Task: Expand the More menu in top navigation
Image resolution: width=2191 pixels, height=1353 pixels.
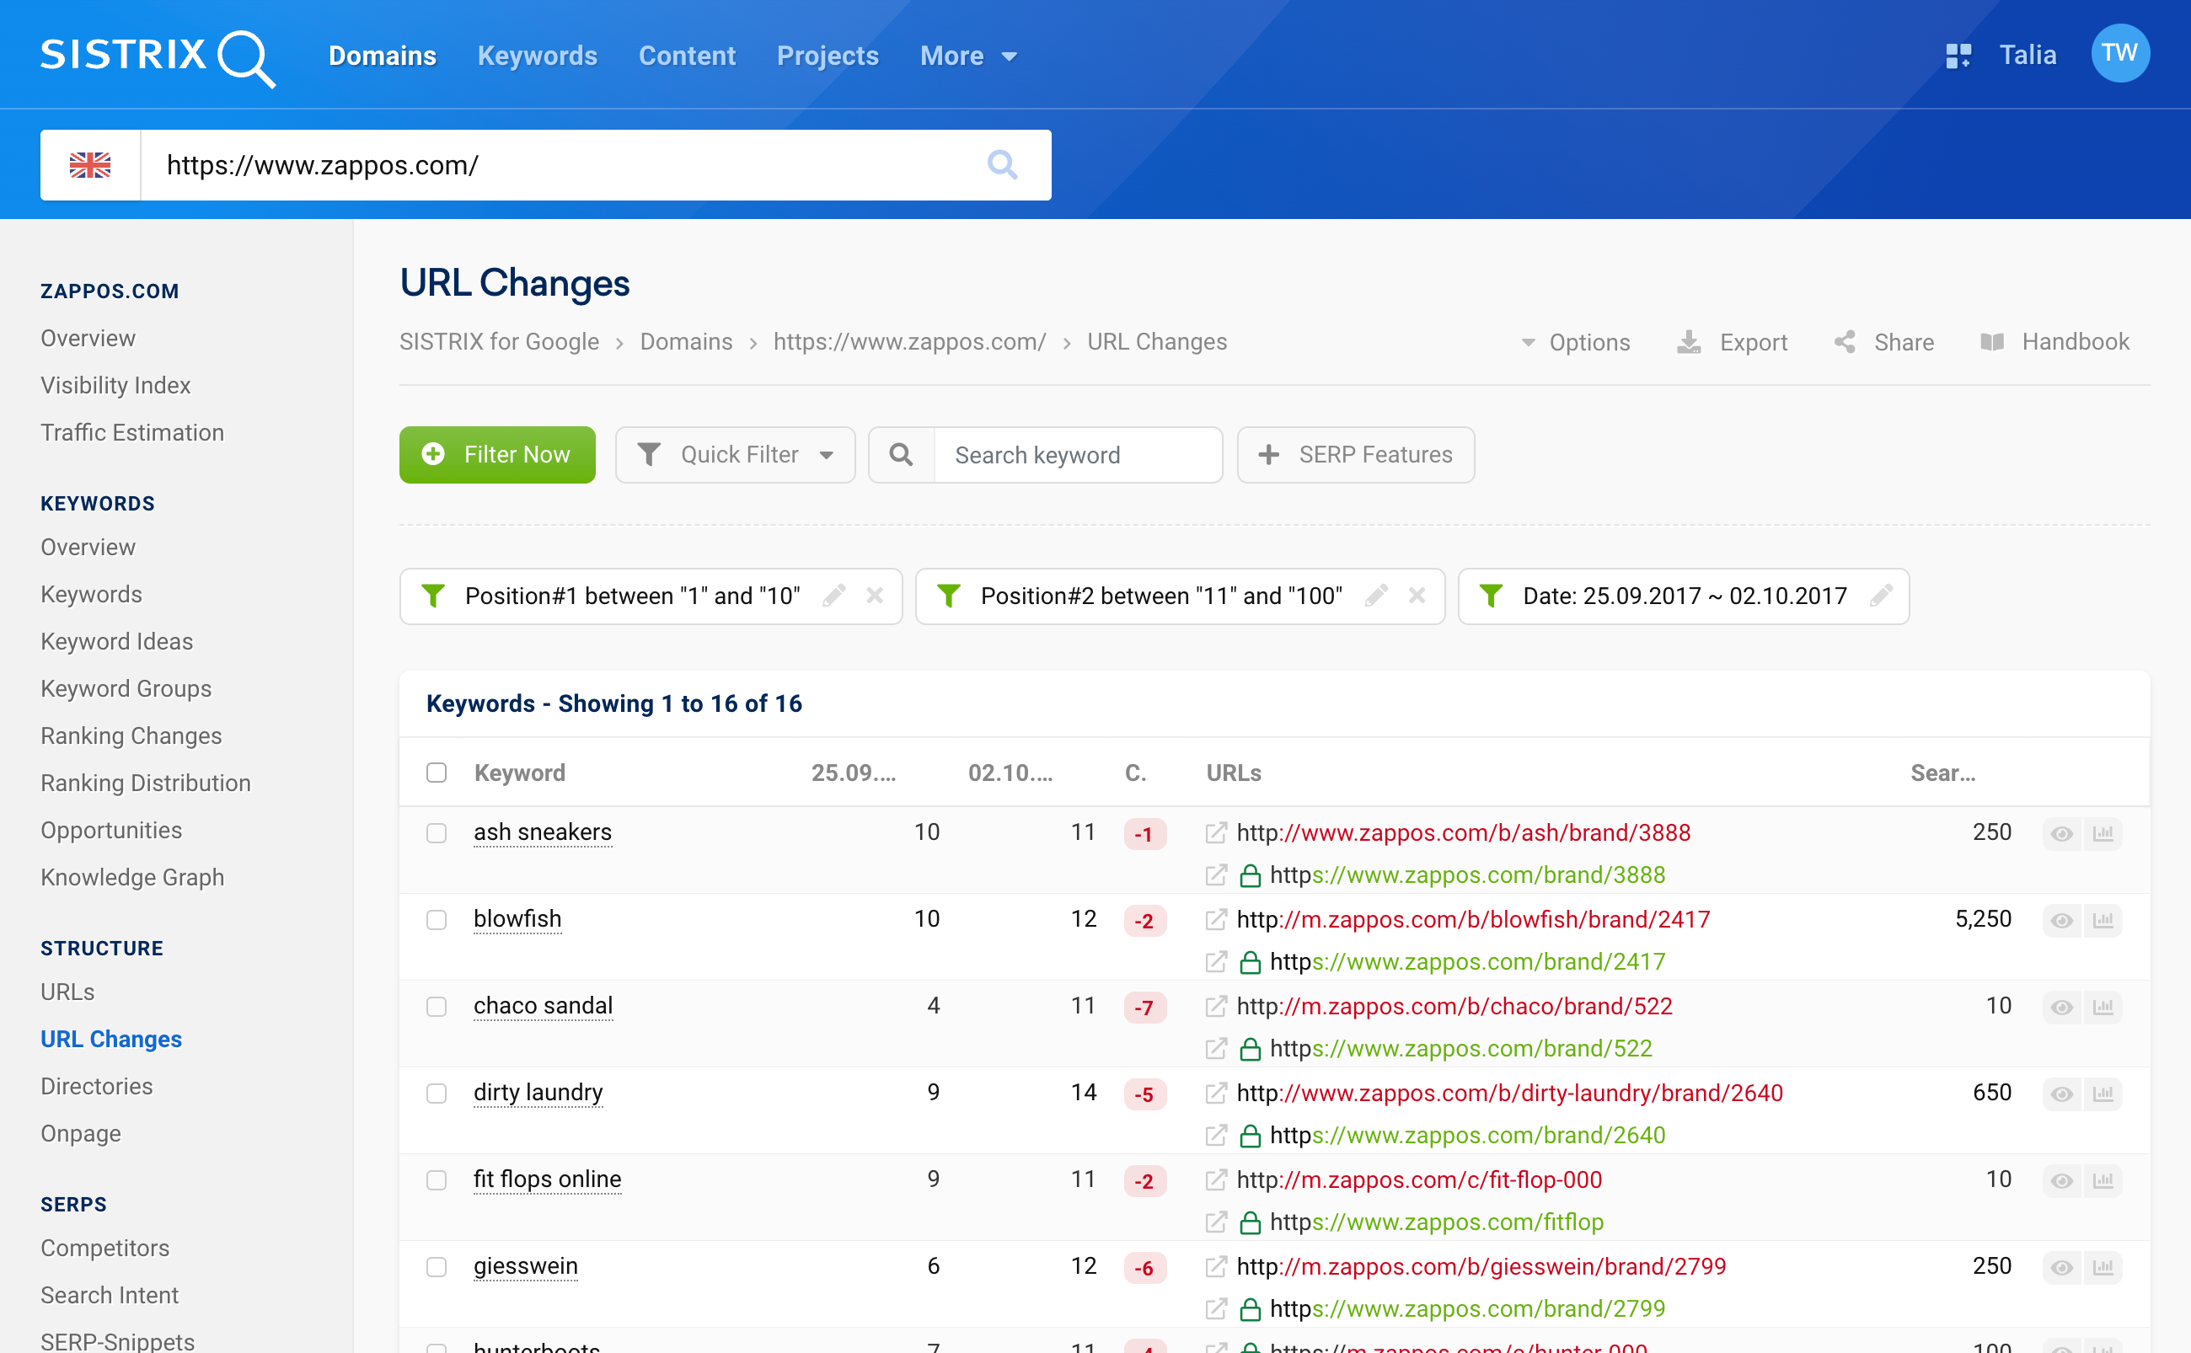Action: (x=968, y=56)
